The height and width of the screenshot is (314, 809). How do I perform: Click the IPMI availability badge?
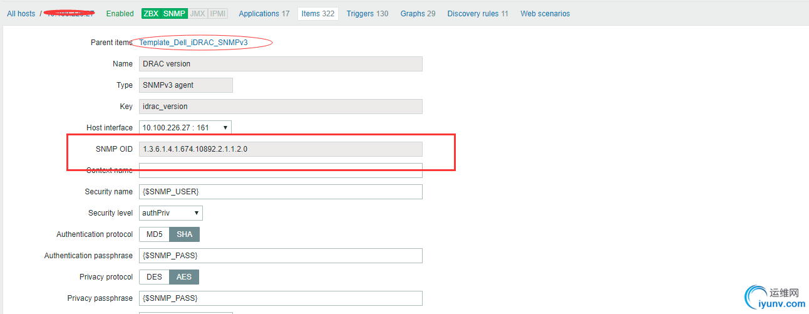(217, 14)
